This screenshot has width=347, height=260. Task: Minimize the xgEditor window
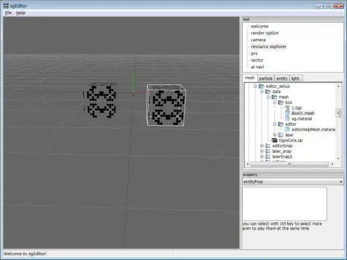click(x=318, y=6)
